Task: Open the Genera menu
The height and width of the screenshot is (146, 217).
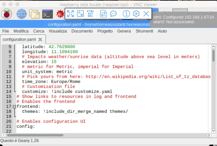Action: click(x=124, y=31)
